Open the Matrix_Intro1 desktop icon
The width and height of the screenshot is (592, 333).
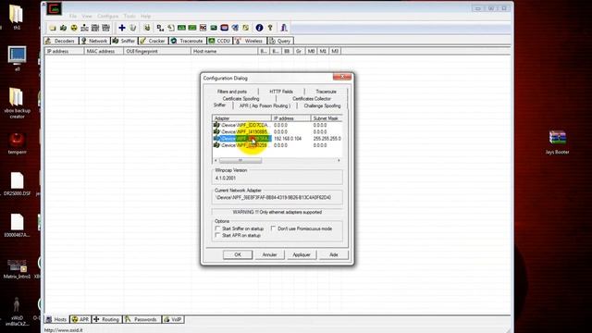point(17,268)
